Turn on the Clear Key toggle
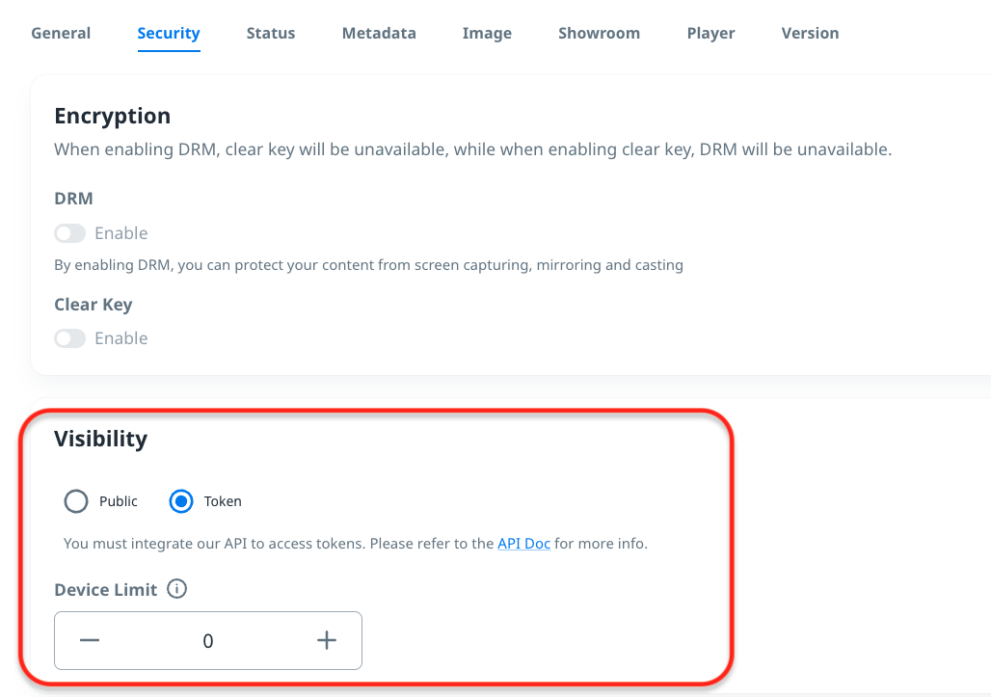The width and height of the screenshot is (991, 697). tap(70, 338)
